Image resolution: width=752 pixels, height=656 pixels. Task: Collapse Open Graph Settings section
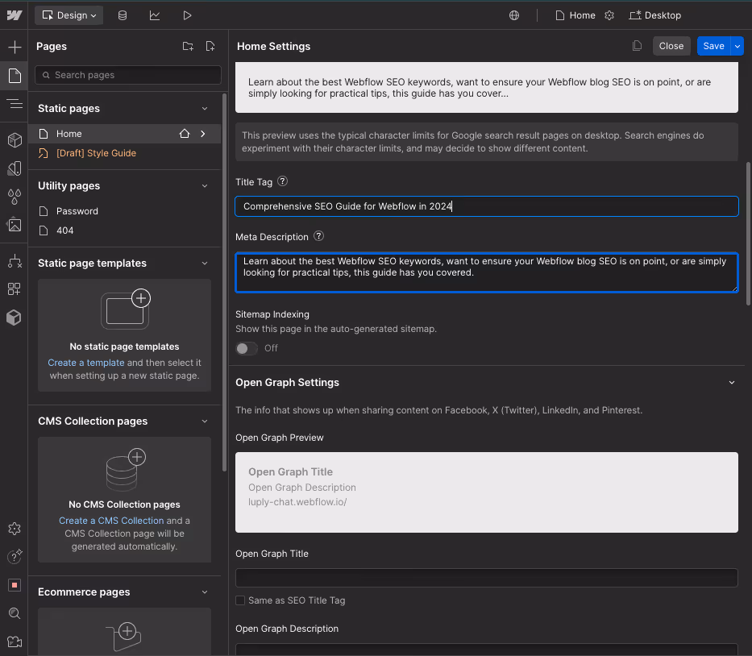click(732, 383)
